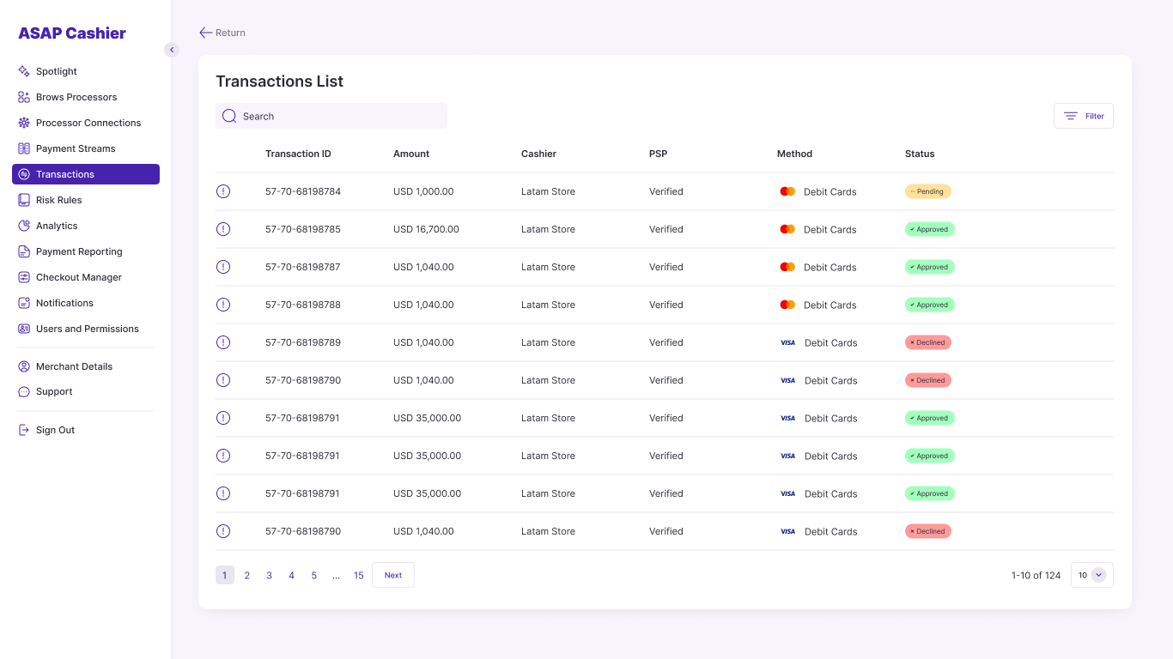Go to the Next page
Viewport: 1173px width, 659px height.
coord(393,575)
